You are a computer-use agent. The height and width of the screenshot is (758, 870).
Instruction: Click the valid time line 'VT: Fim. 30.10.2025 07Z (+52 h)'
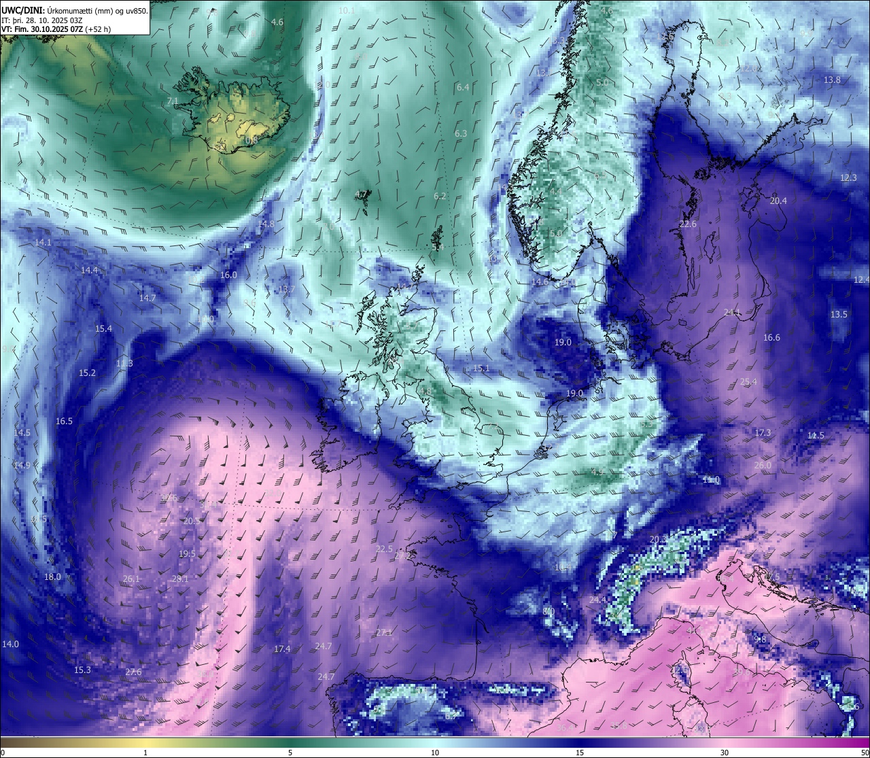coord(56,29)
